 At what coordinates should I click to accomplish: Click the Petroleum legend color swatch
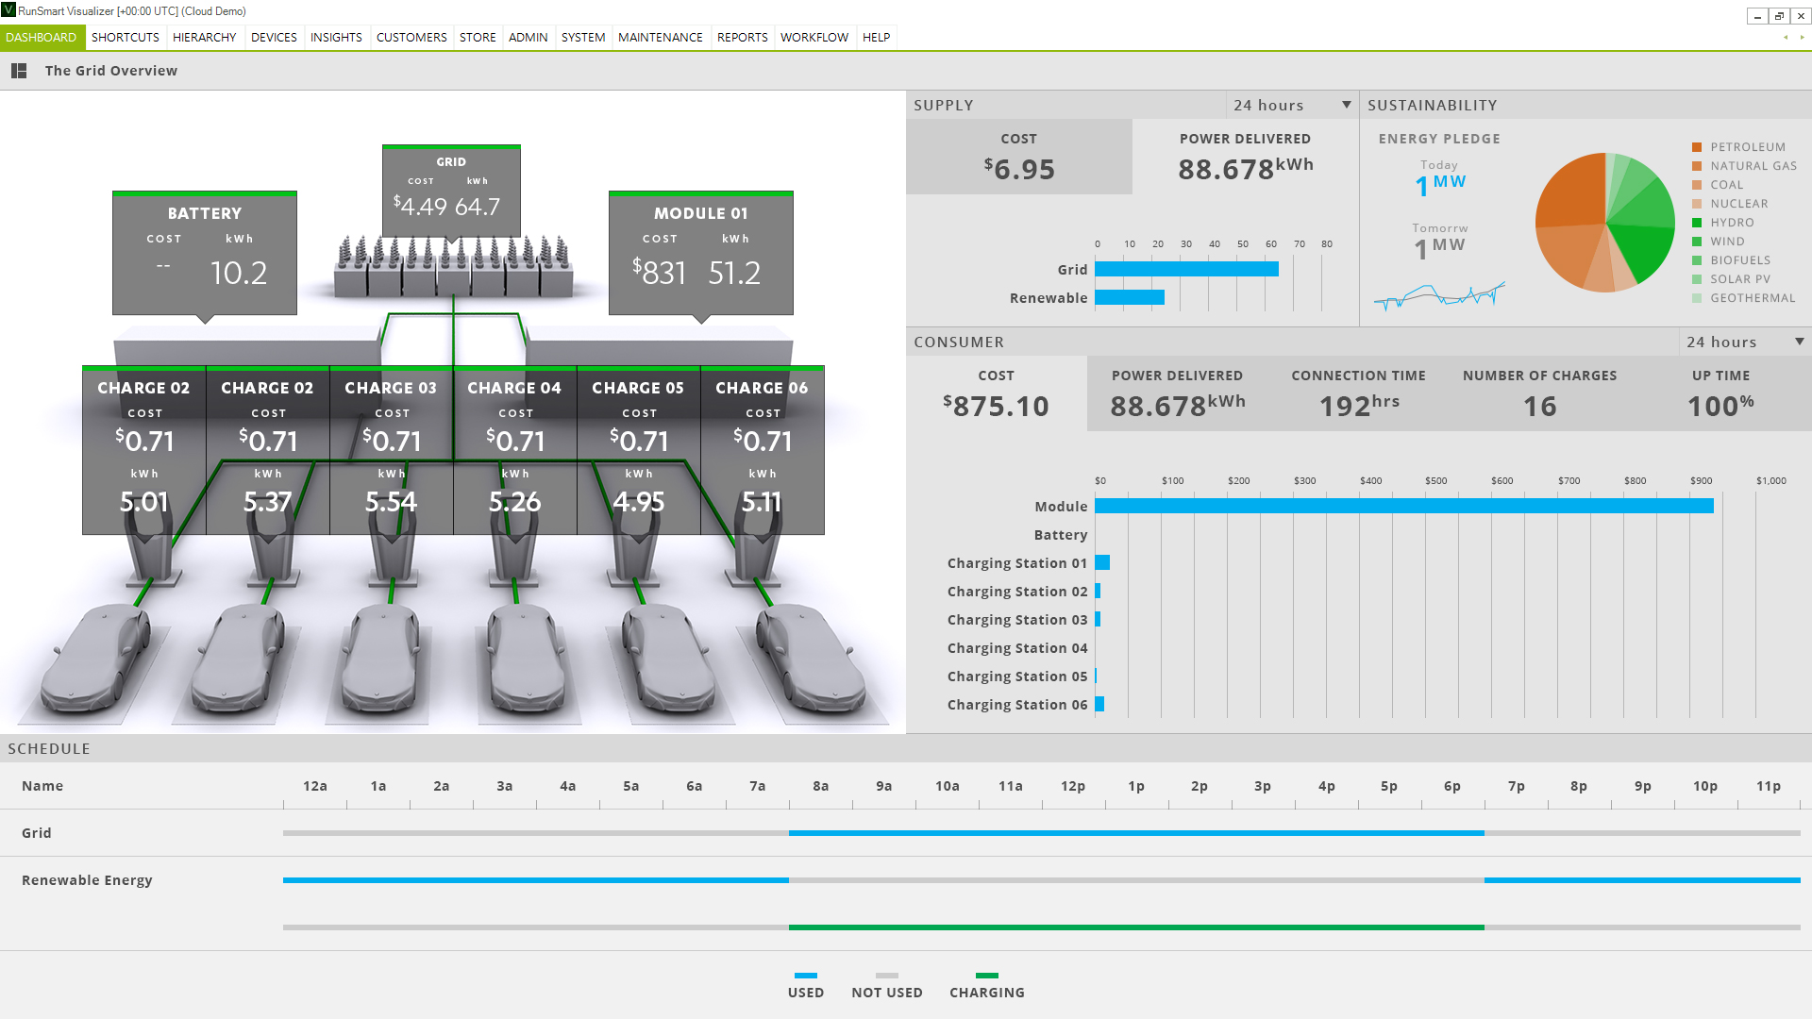pyautogui.click(x=1697, y=147)
